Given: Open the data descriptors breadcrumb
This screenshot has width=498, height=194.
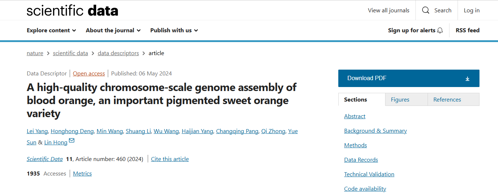Looking at the screenshot, I should click(118, 53).
